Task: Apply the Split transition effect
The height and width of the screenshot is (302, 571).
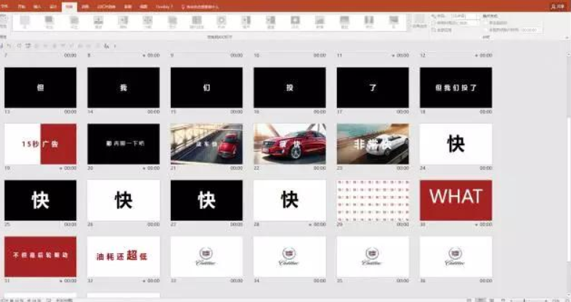Action: click(x=147, y=22)
